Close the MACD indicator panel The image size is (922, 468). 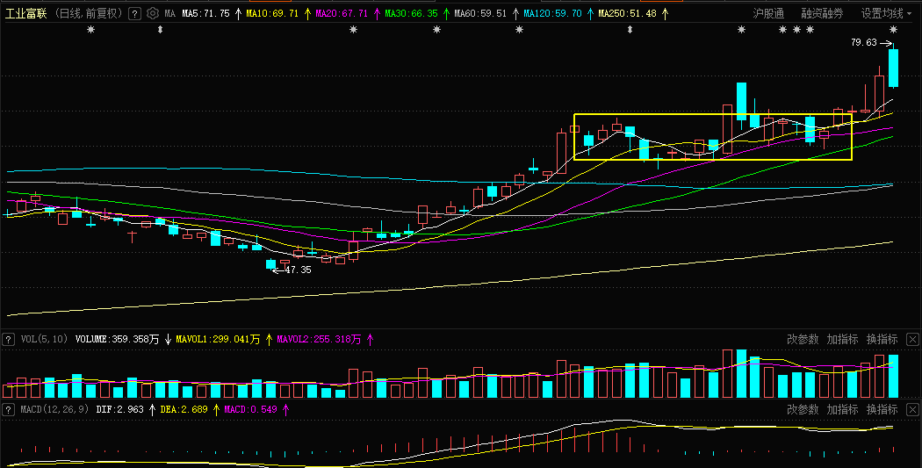[x=912, y=409]
